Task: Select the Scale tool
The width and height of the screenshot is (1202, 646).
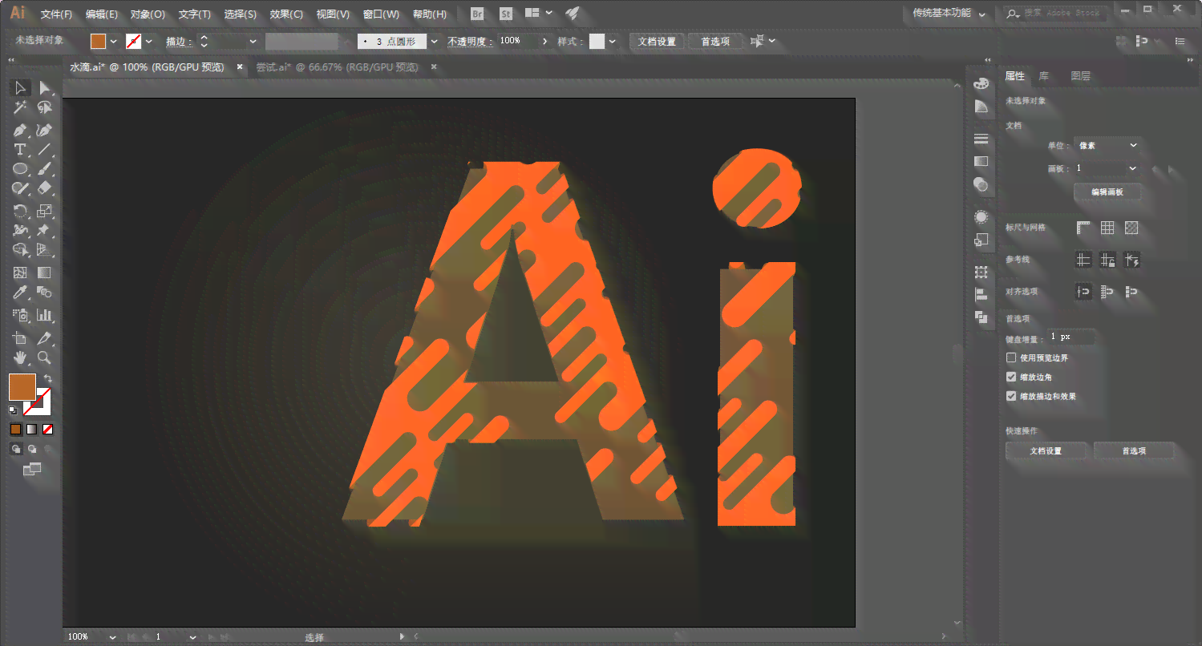Action: click(x=45, y=212)
